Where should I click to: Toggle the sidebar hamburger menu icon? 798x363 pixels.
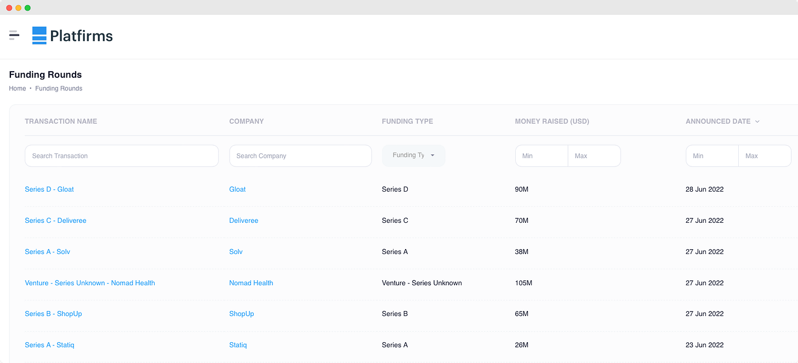(14, 35)
